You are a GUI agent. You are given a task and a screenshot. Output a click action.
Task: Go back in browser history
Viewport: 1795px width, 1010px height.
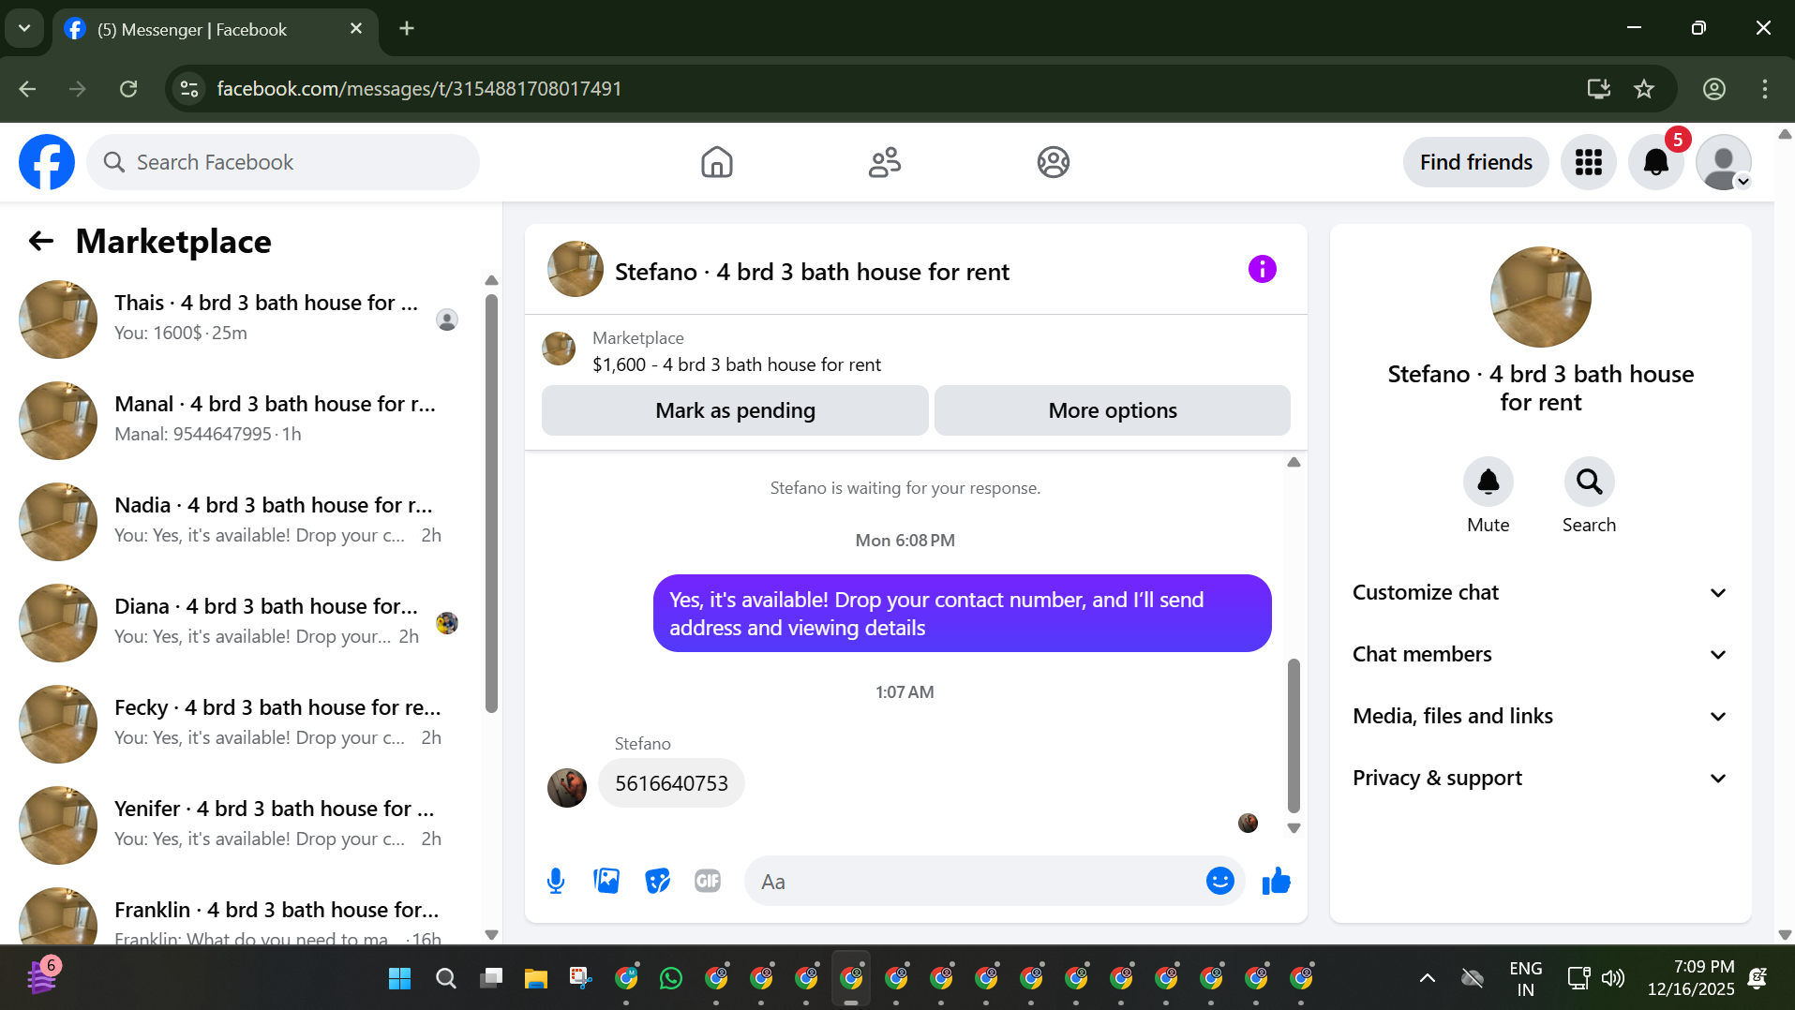coord(28,89)
